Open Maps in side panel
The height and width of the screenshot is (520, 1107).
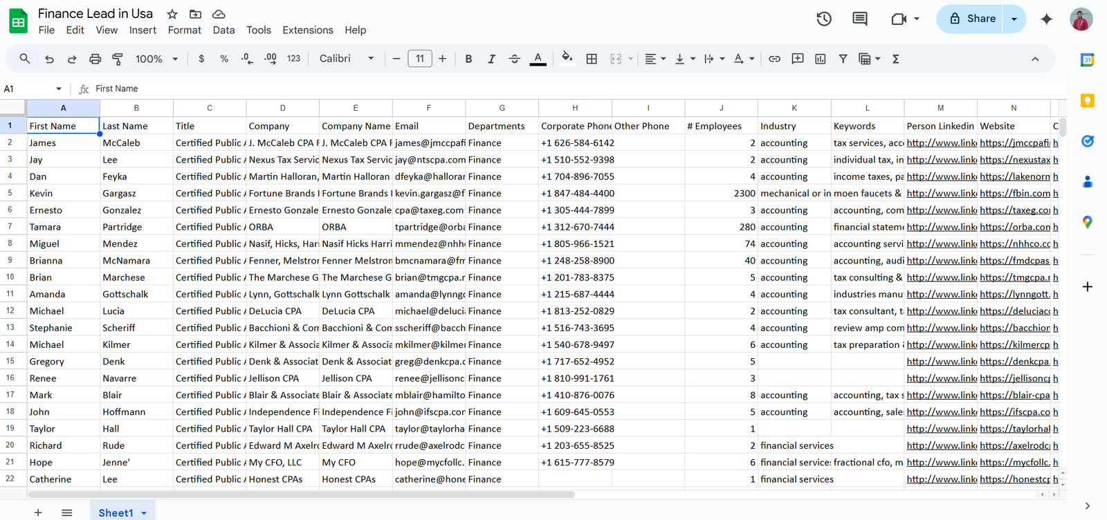pyautogui.click(x=1088, y=222)
